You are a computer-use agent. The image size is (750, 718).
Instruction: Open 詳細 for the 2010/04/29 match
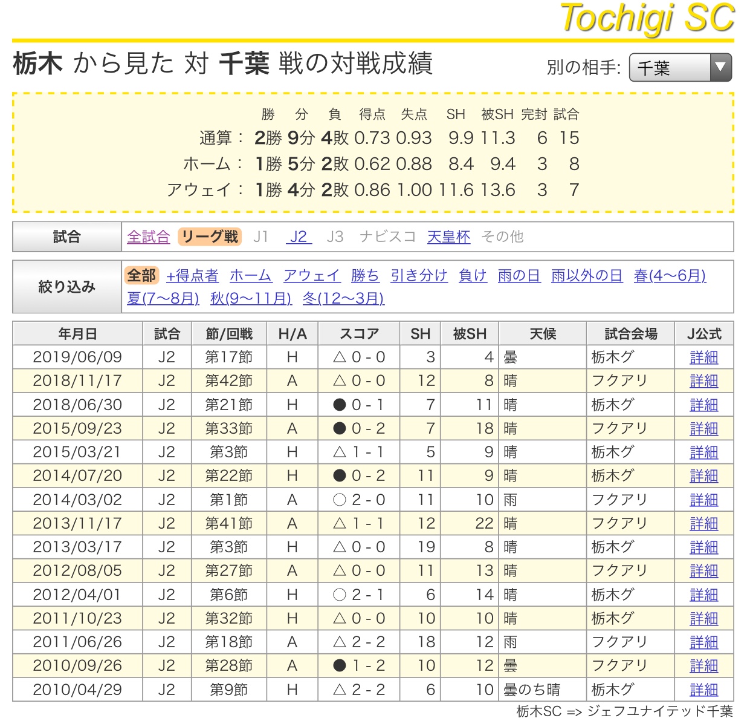(704, 690)
